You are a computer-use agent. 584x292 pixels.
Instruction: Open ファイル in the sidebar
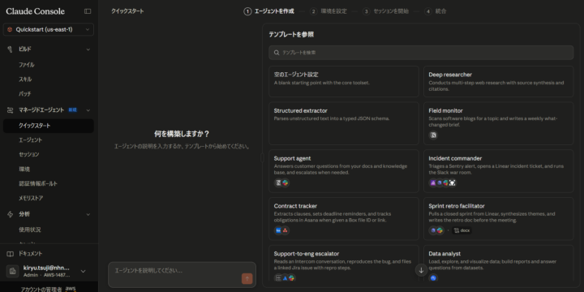27,65
